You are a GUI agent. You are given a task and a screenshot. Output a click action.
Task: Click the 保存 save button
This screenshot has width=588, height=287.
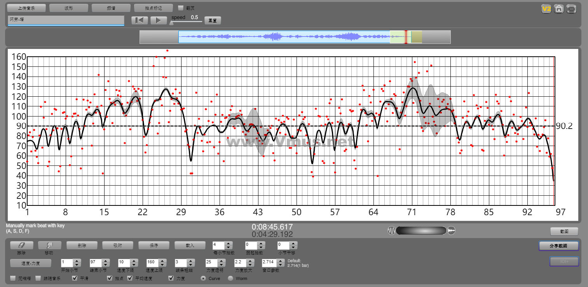[x=154, y=245]
